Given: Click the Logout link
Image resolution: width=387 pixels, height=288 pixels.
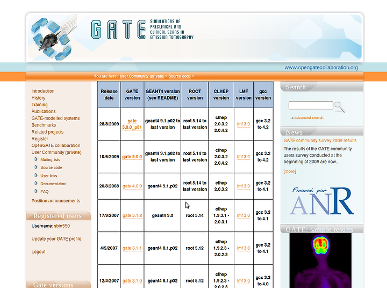Looking at the screenshot, I should coord(38,251).
